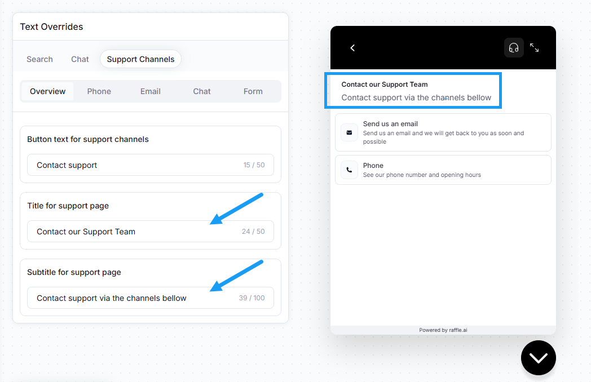
Task: Click the preview subtitle 'Contact support via the channels bellow'
Action: (x=416, y=97)
